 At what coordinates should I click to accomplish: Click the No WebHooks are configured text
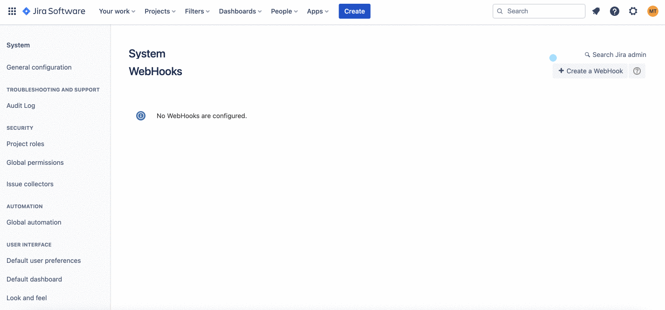[x=201, y=116]
